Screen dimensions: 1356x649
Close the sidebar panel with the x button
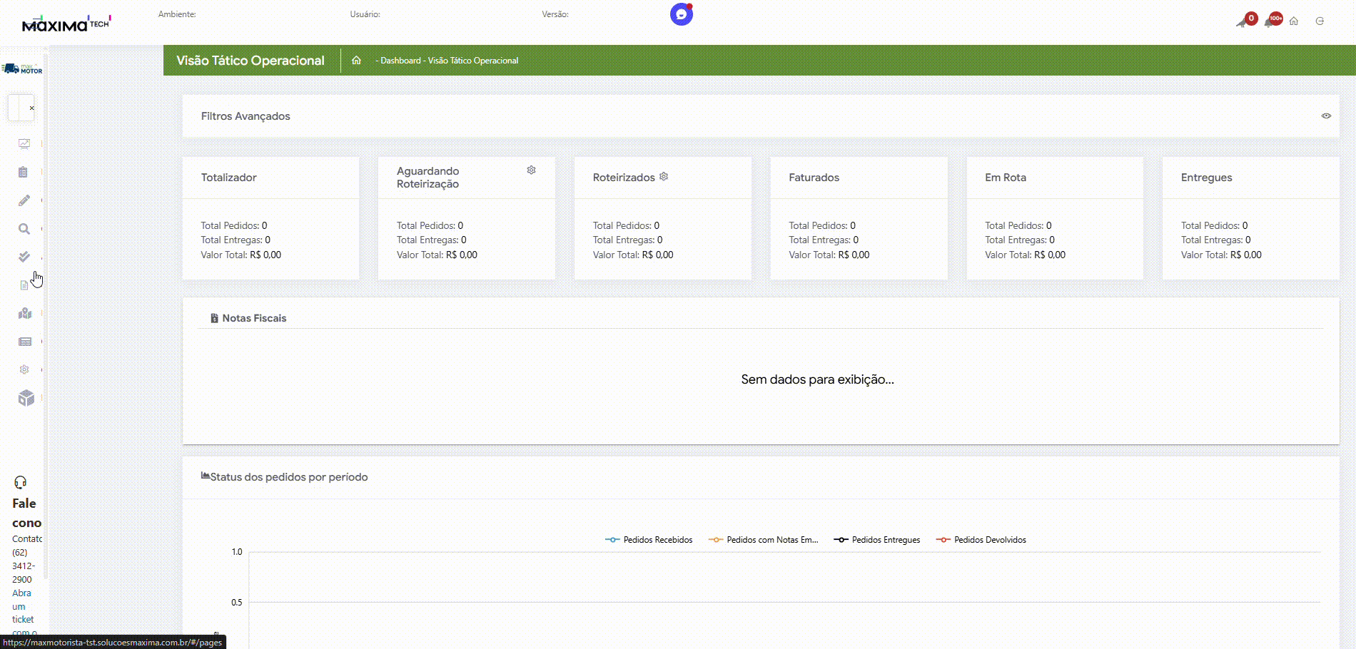click(x=31, y=108)
